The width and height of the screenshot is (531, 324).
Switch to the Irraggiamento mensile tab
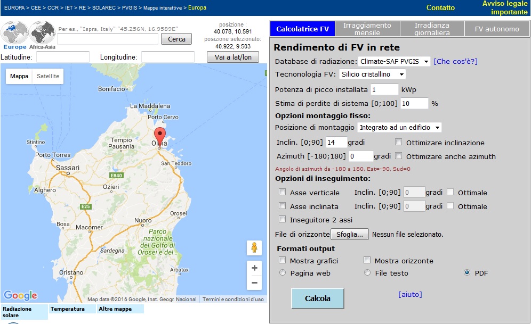pos(367,29)
